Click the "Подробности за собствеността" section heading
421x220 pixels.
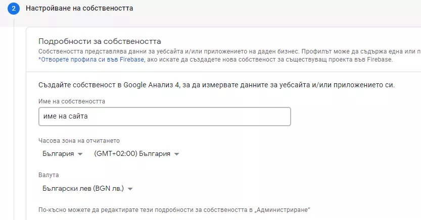tap(100, 41)
